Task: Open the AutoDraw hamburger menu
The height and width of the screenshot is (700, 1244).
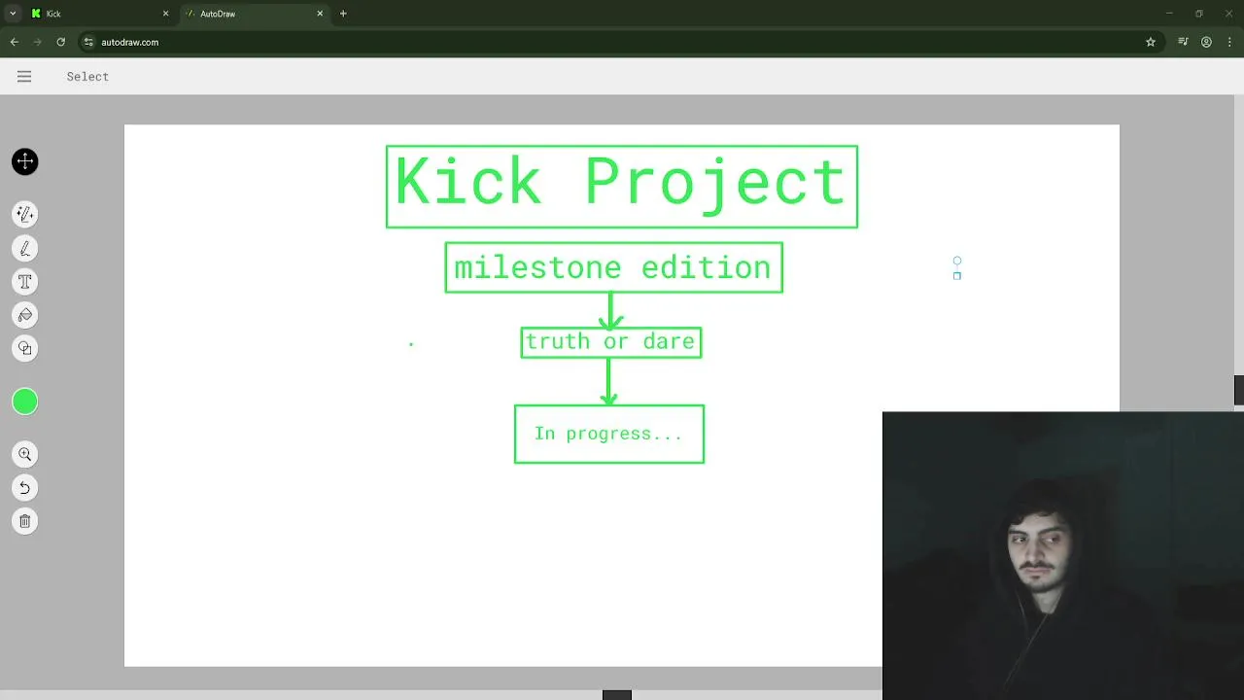Action: 24,77
